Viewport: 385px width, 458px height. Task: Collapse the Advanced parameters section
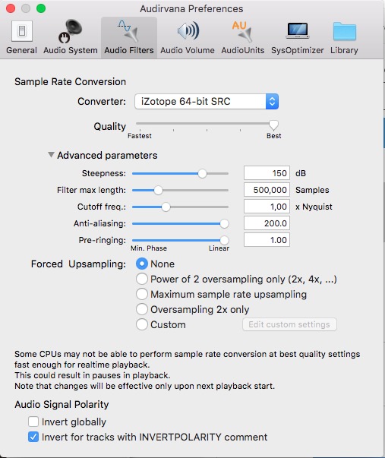pyautogui.click(x=51, y=155)
